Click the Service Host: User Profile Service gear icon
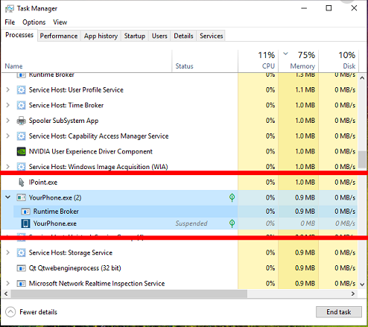Image resolution: width=368 pixels, height=327 pixels. (x=21, y=90)
